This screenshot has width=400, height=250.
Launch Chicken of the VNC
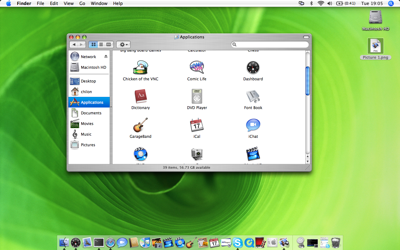(x=140, y=67)
